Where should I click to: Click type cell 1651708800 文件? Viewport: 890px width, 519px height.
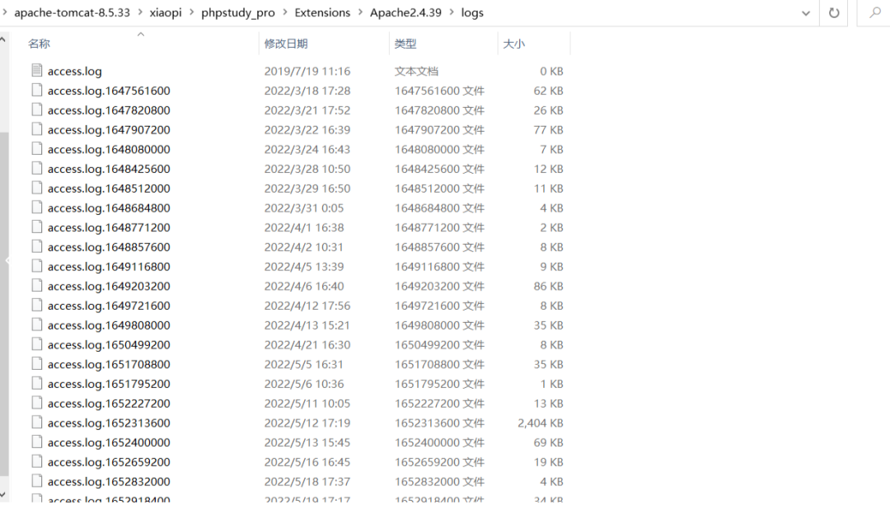(439, 365)
